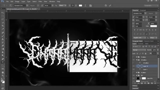Collapse the 10 Letters group
The width and height of the screenshot is (160, 90).
pyautogui.click(x=136, y=60)
